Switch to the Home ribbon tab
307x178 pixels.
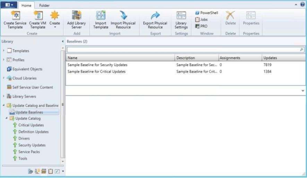click(26, 6)
